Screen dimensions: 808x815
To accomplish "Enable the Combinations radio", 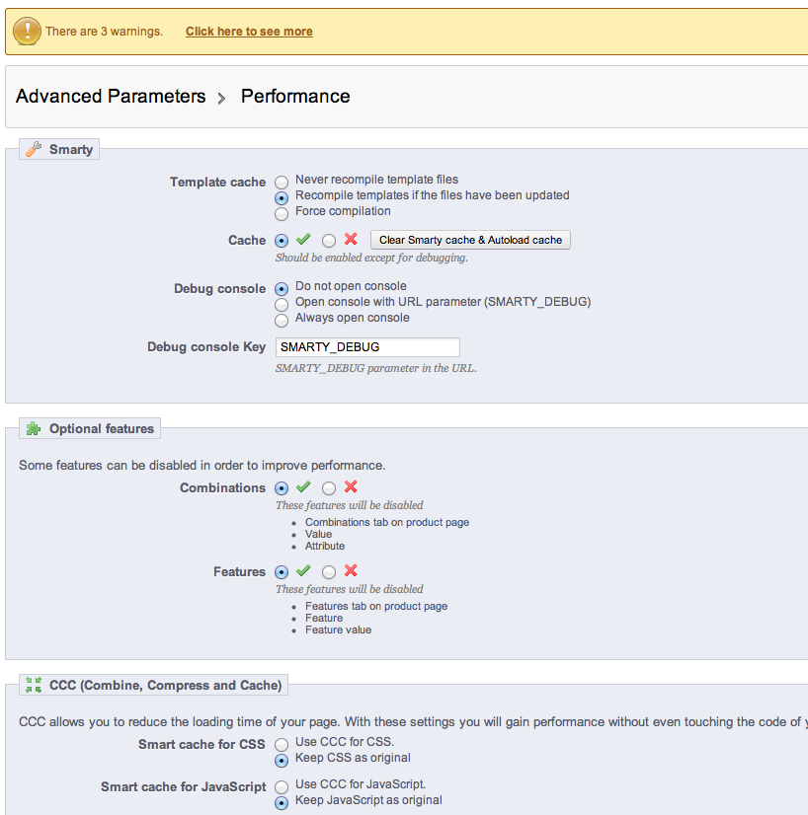I will coord(282,488).
